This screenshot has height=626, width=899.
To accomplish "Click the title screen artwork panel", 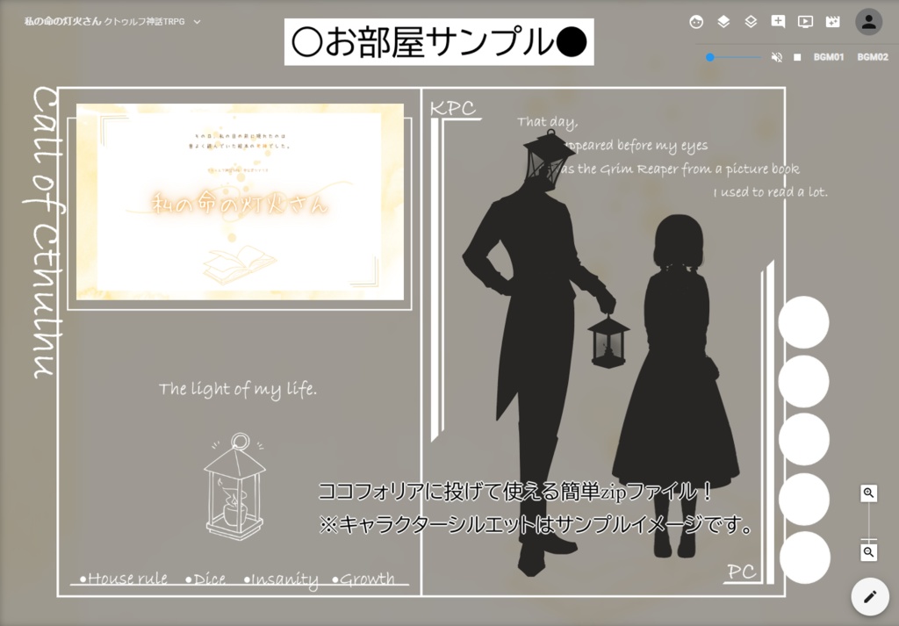I will (x=241, y=202).
